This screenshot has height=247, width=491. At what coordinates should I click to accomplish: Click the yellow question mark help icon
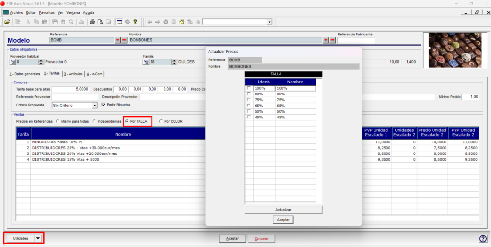(x=135, y=22)
